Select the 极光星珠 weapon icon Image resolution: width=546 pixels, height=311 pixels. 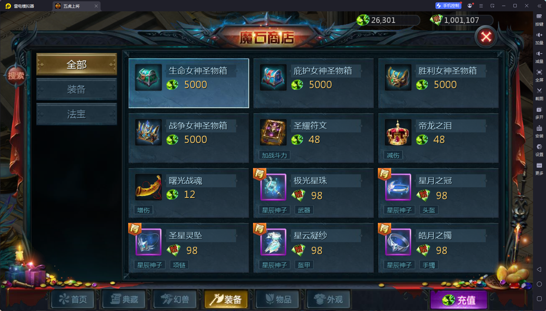(273, 187)
